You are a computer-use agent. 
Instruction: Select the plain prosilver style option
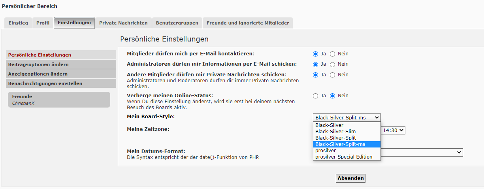(326, 151)
